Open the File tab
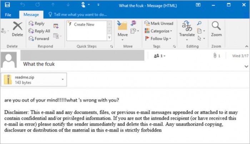Image resolution: width=250 pixels, height=144 pixels. 8,15
